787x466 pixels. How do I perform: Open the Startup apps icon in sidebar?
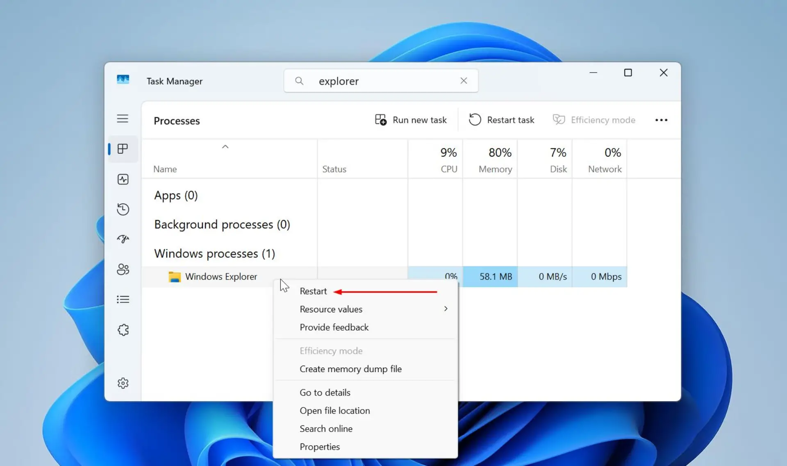(123, 239)
